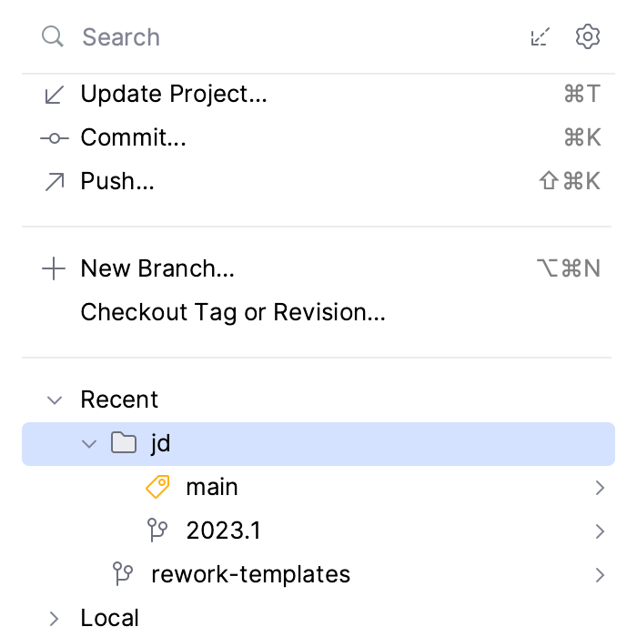Click the branch icon beside 2023.1

(x=158, y=531)
